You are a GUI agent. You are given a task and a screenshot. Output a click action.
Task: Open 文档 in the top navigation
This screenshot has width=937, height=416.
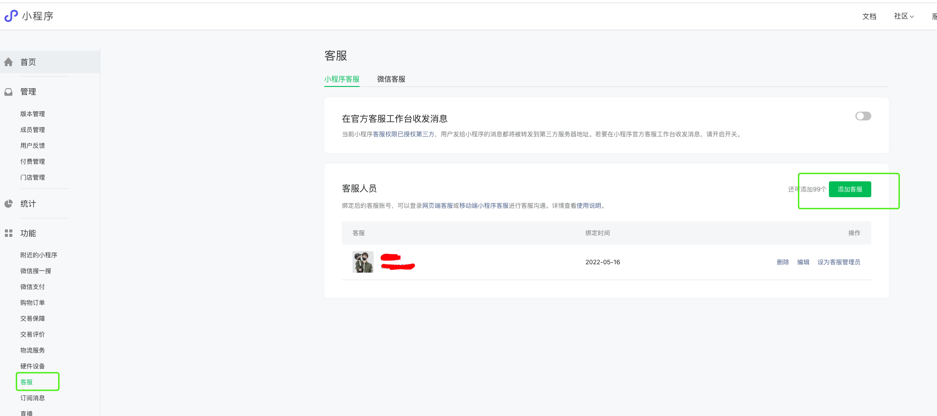869,16
